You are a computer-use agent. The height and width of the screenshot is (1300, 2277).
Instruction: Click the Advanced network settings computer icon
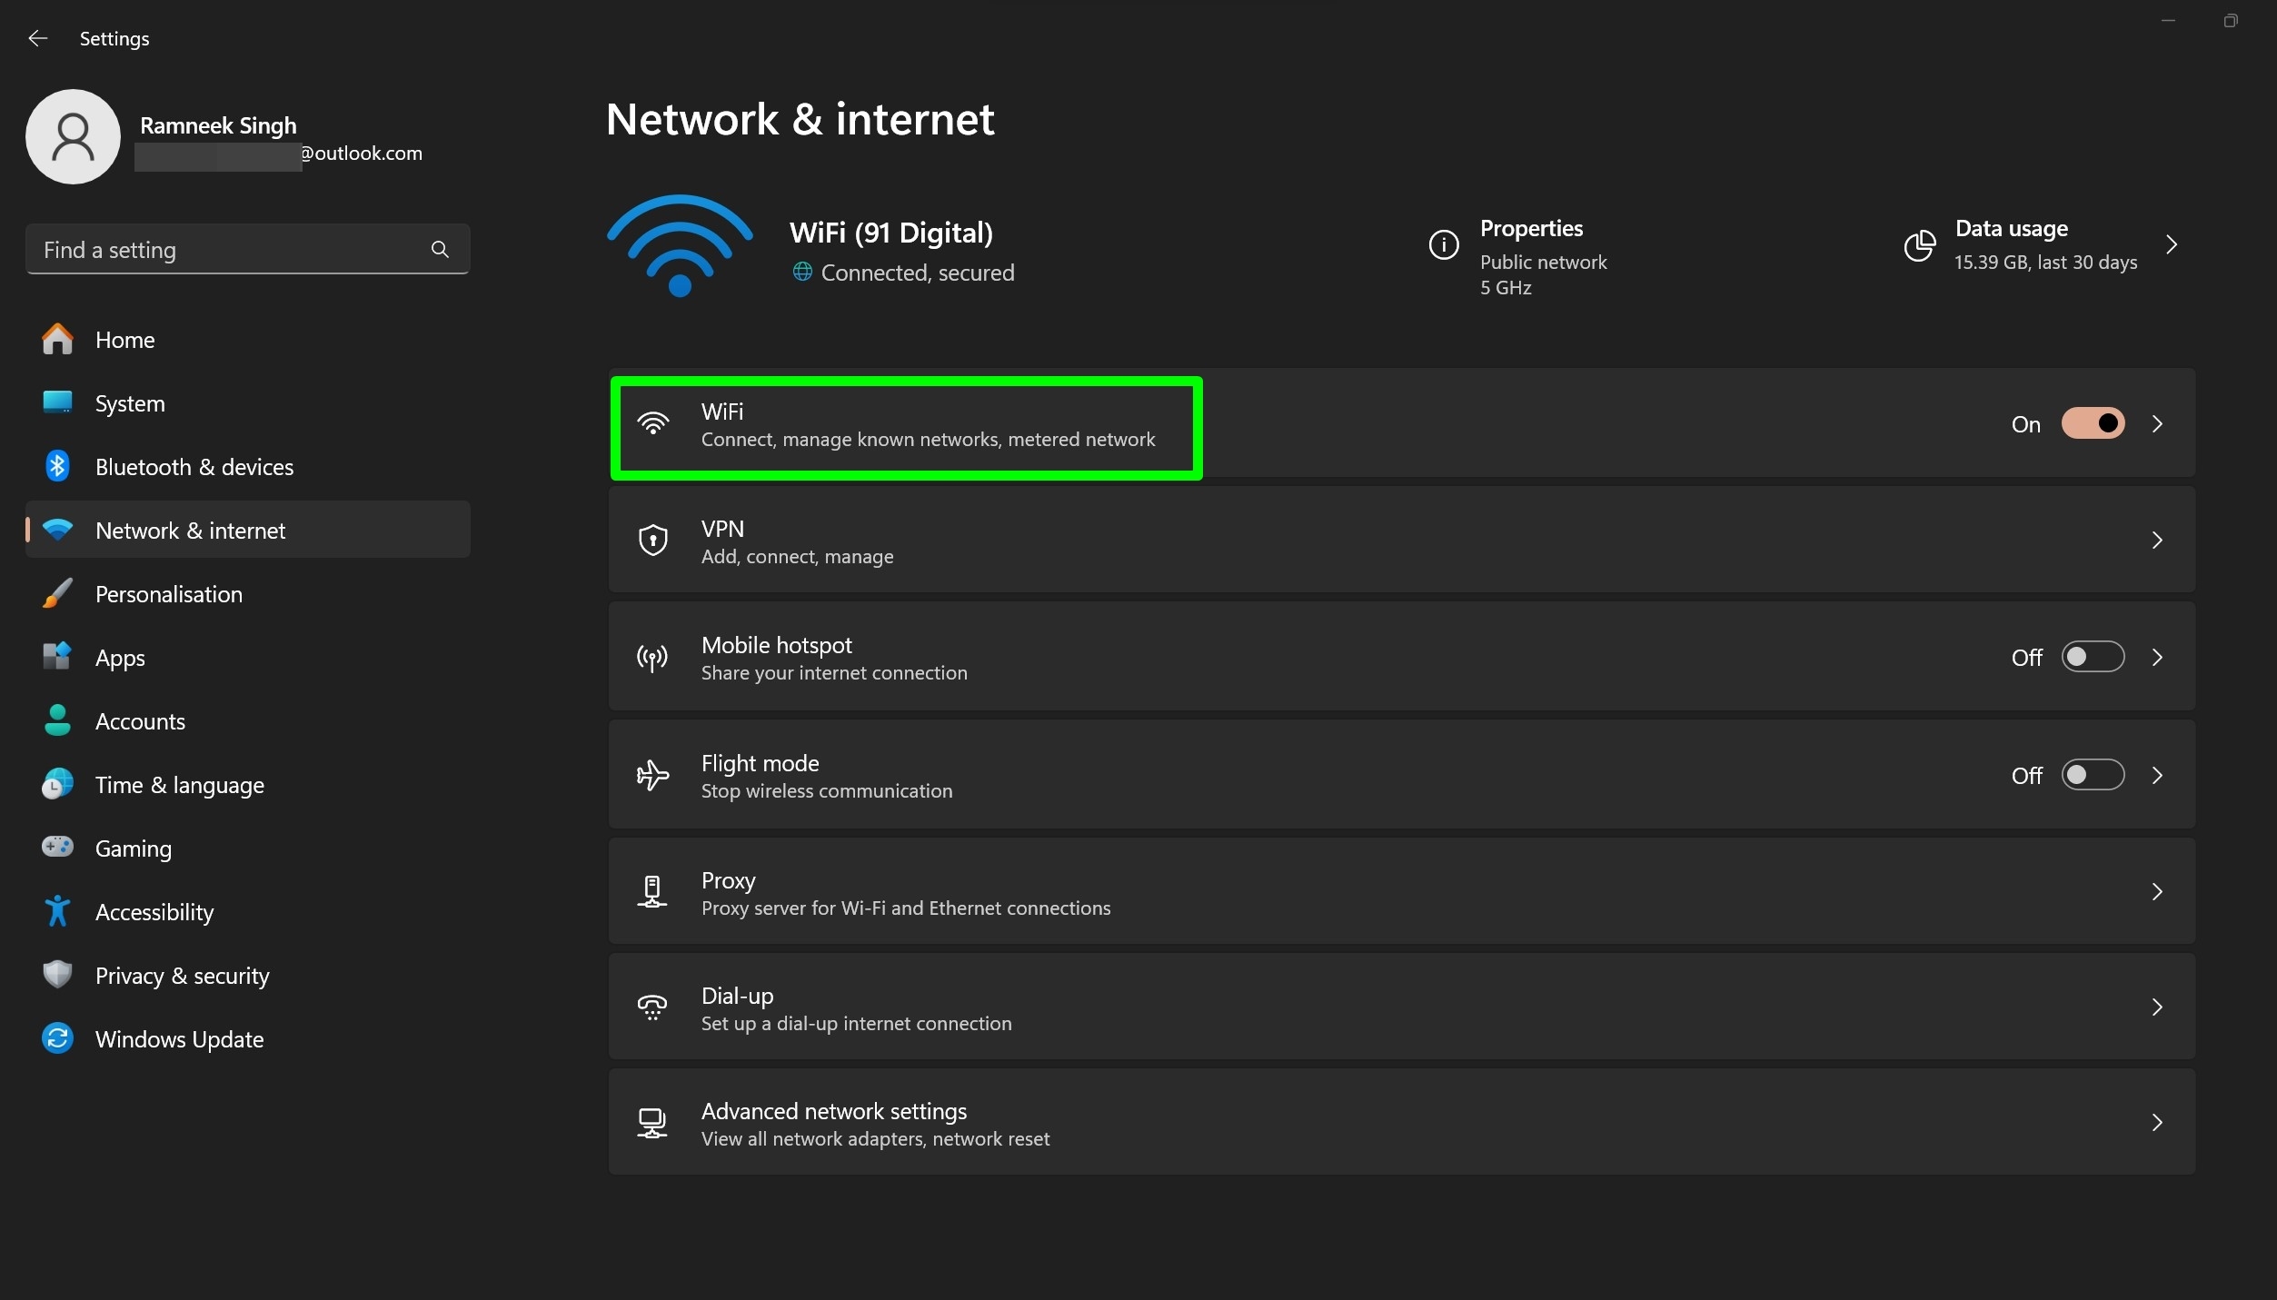(652, 1124)
